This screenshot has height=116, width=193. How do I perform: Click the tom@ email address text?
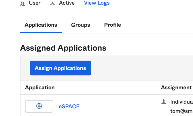coord(181,111)
